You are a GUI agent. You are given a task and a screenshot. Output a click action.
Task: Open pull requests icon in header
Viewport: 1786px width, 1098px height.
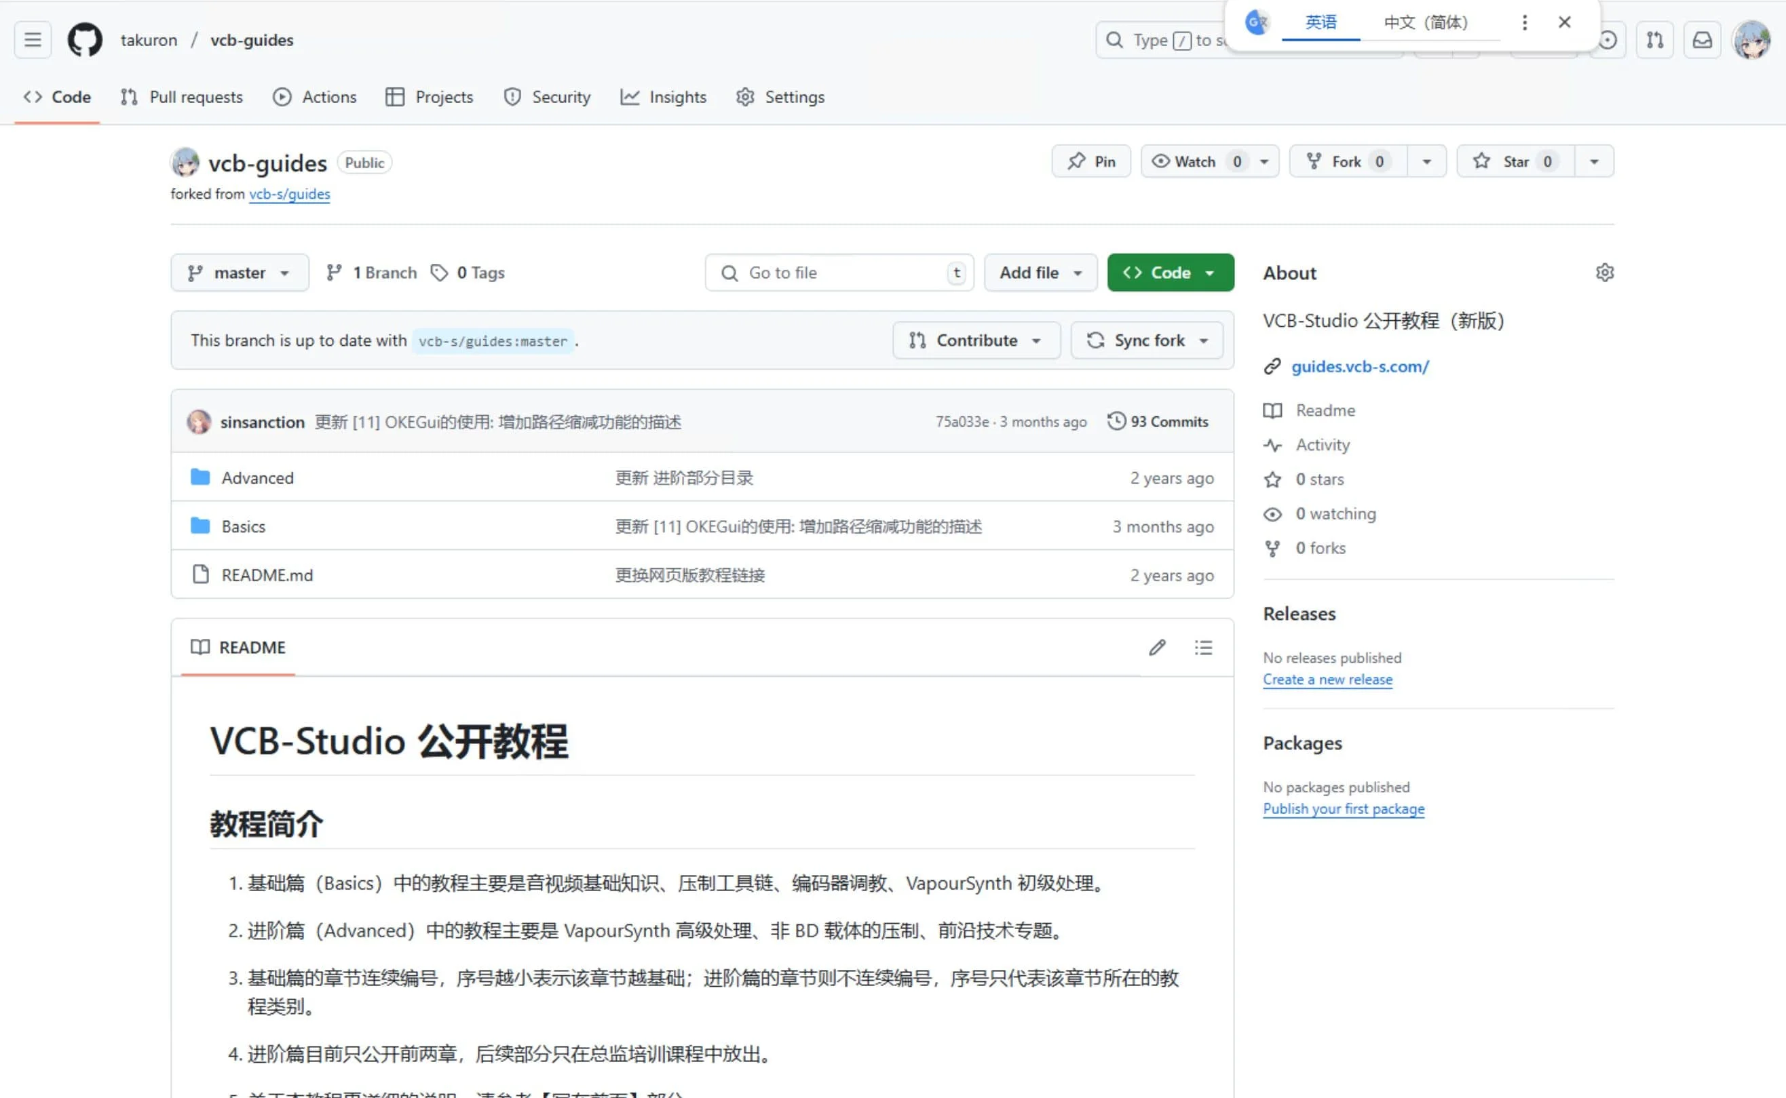tap(1654, 40)
